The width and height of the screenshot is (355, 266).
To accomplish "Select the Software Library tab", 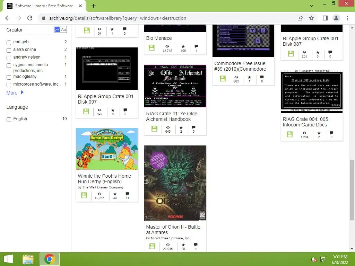I will pos(44,6).
